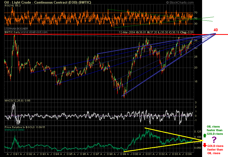Click the purple question mark symbol
228x157 pixels.
click(214, 140)
